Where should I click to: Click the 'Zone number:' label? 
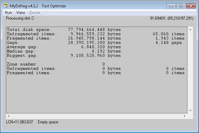(23, 64)
